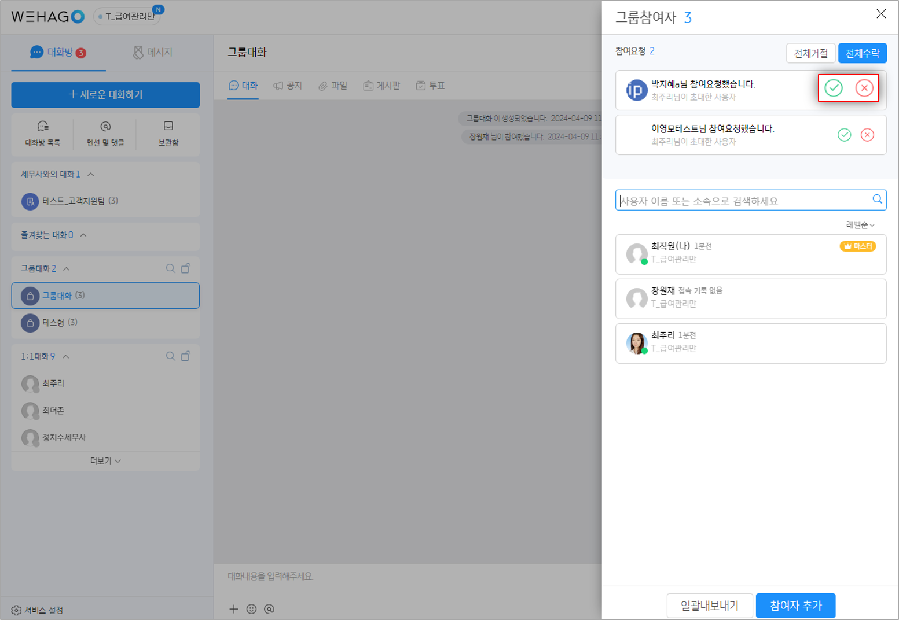Collapse the 1:1대화 section
This screenshot has height=620, width=899.
point(66,356)
